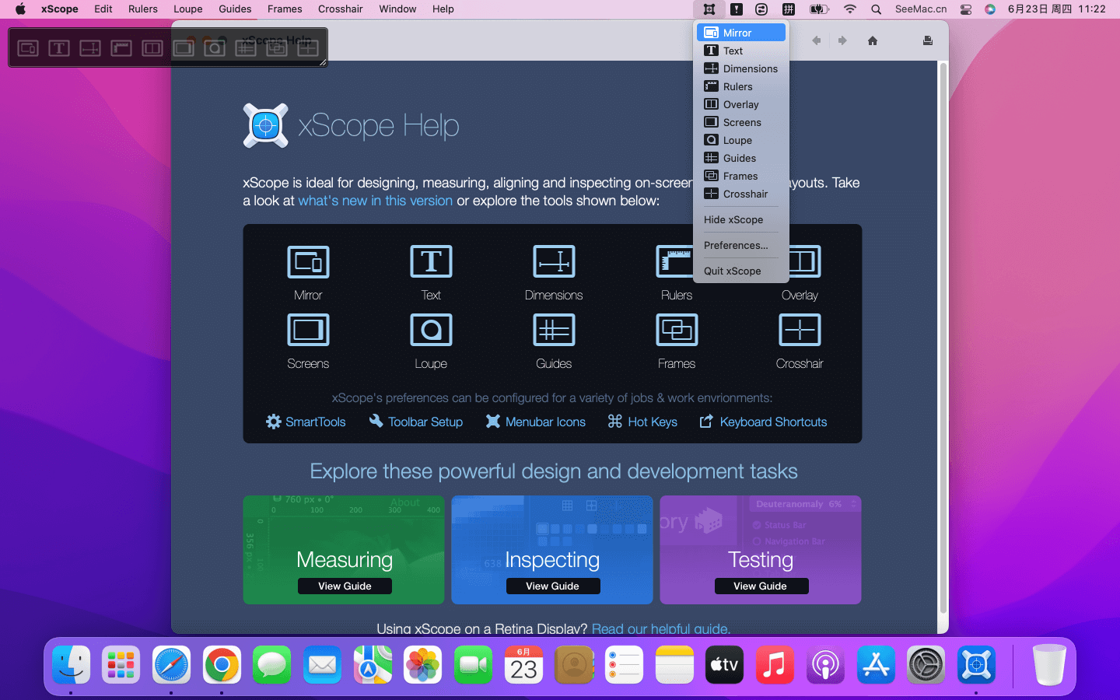Print the help page icon

[928, 40]
